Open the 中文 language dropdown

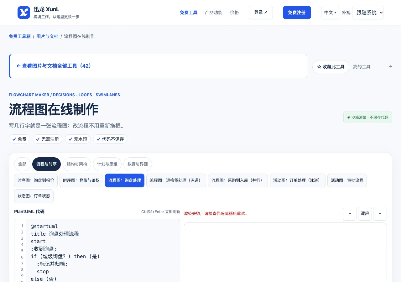330,13
